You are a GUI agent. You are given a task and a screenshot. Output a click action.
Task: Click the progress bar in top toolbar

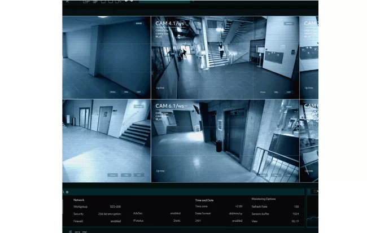164,1
